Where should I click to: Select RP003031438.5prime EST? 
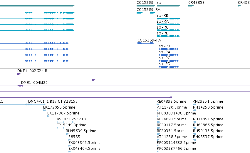coord(158,116)
